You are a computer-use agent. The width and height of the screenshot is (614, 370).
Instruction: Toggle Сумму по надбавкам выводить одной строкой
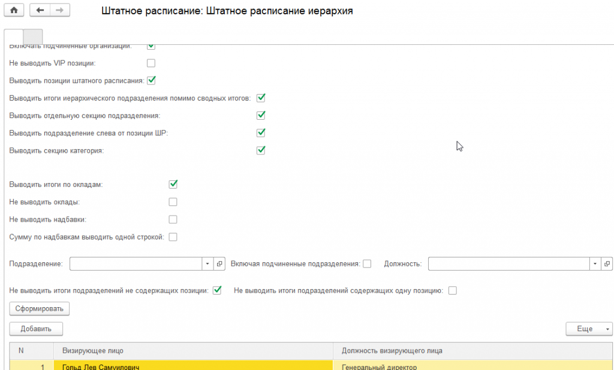(x=173, y=237)
